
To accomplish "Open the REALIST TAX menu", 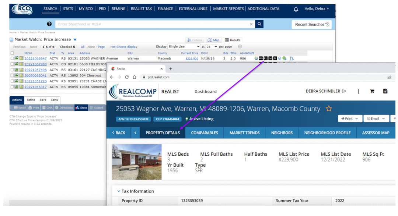I will click(142, 8).
